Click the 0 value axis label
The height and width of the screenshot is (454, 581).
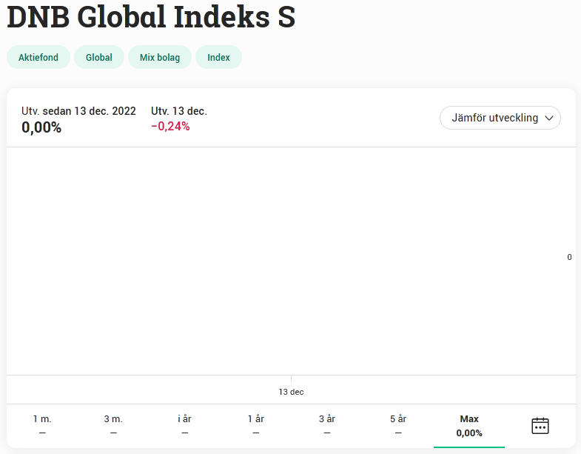click(569, 257)
